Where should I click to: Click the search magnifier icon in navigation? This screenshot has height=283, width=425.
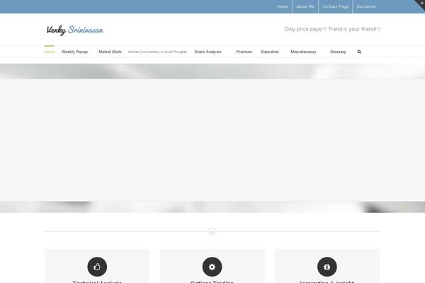(x=359, y=52)
